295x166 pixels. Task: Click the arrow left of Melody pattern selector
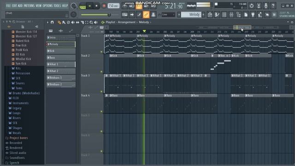(x=179, y=14)
